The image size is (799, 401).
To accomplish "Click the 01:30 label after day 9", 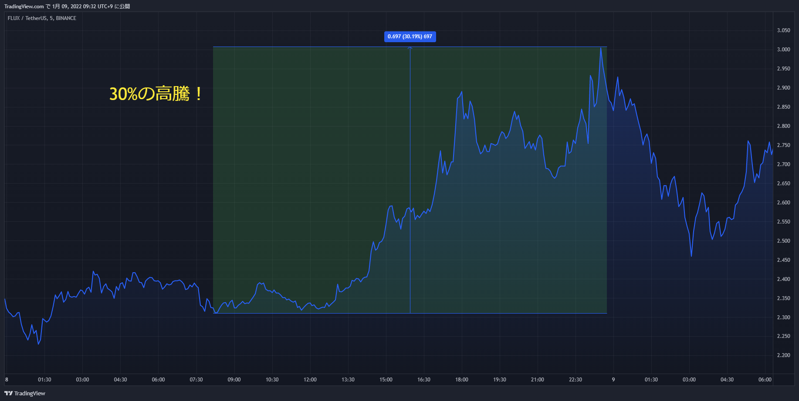I will click(x=651, y=380).
